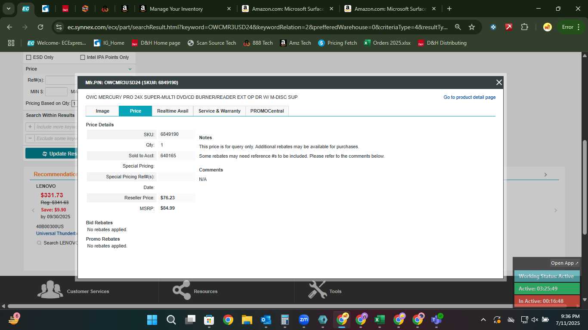
Task: Show next recommendation with right carousel arrow
Action: [x=555, y=210]
